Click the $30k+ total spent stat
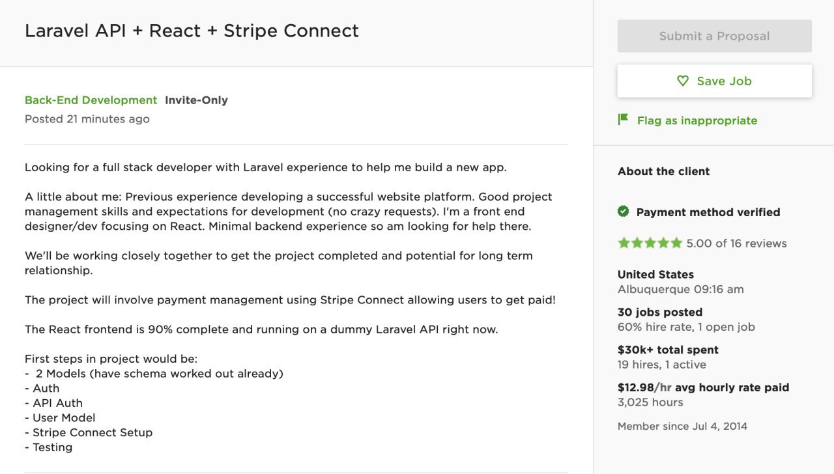 (x=668, y=350)
